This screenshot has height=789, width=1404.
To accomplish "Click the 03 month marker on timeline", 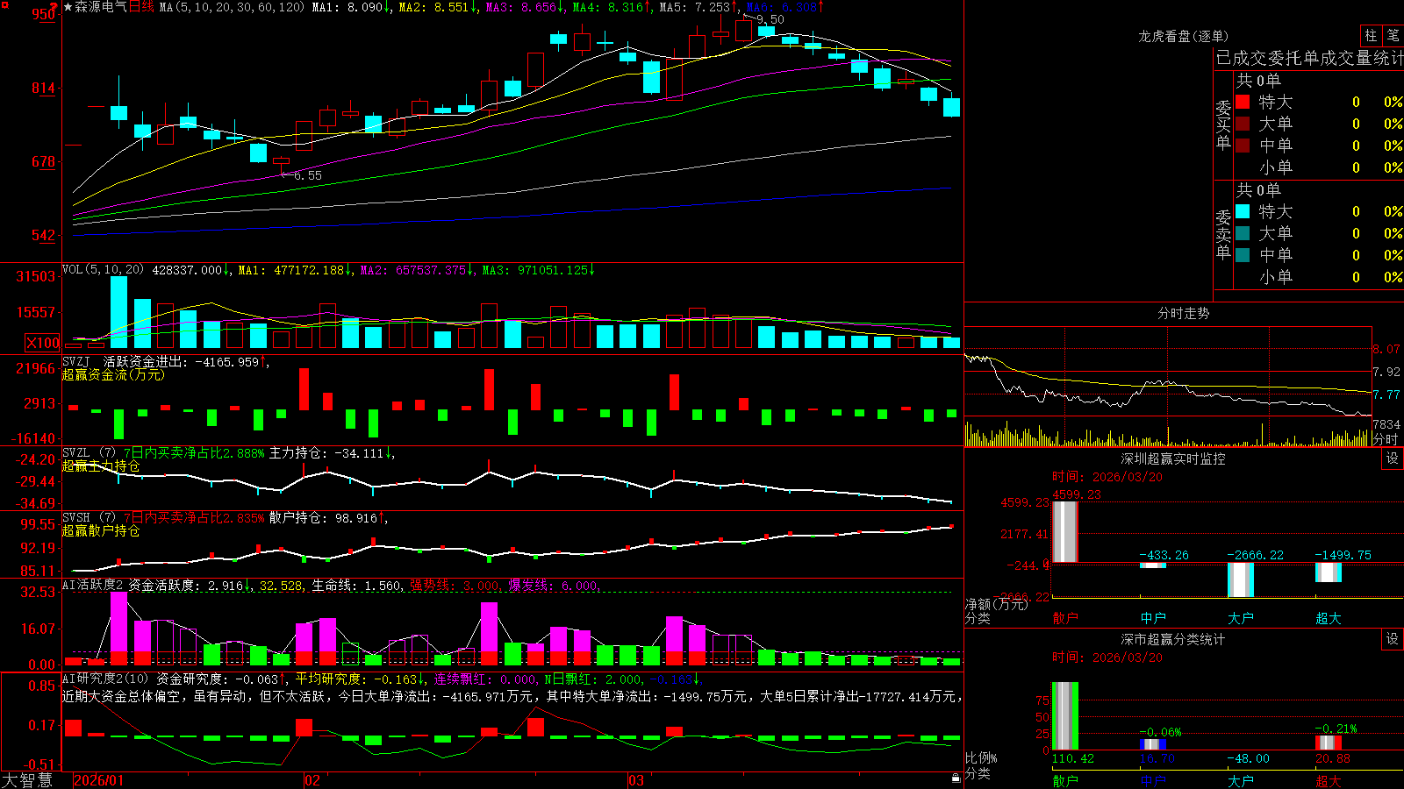I will 636,780.
